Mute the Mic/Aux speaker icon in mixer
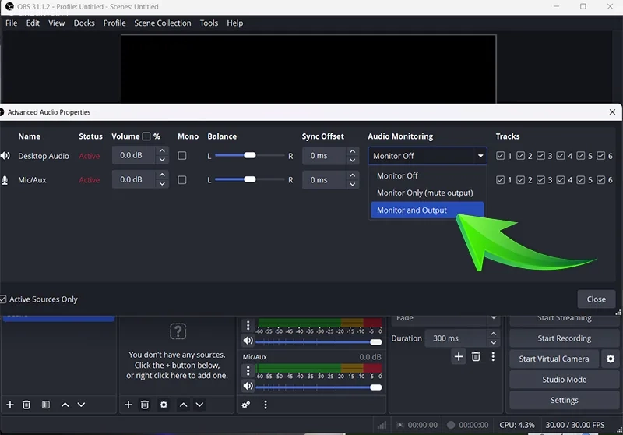 coord(248,386)
